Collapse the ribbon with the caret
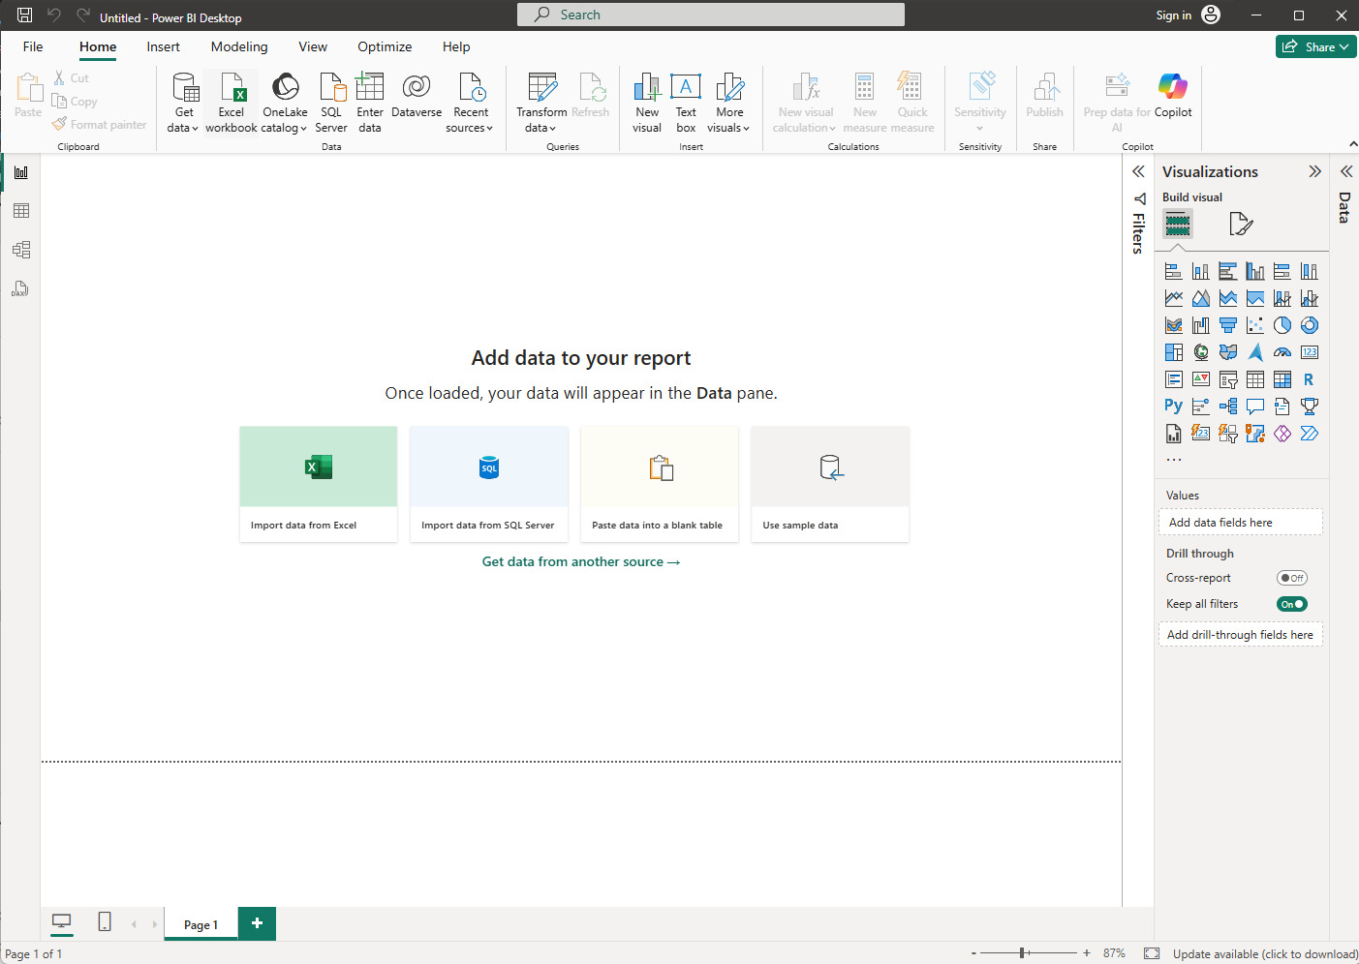The image size is (1359, 964). click(1352, 145)
